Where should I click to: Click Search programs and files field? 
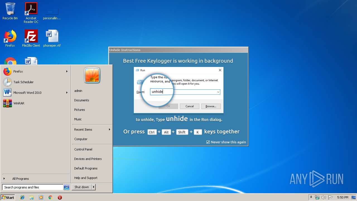(33, 187)
